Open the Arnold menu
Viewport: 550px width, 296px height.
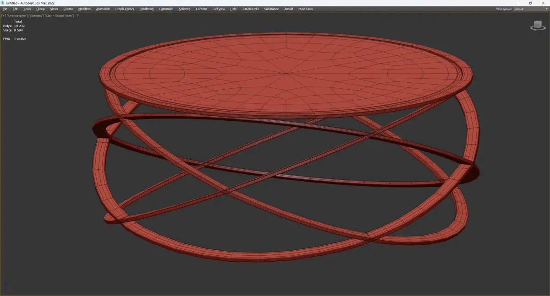click(x=288, y=9)
